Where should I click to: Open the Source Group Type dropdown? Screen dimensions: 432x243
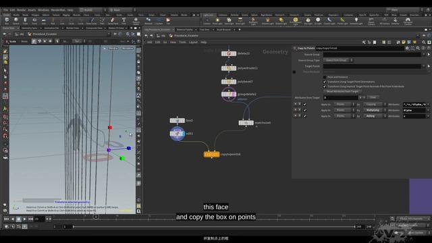tap(338, 60)
